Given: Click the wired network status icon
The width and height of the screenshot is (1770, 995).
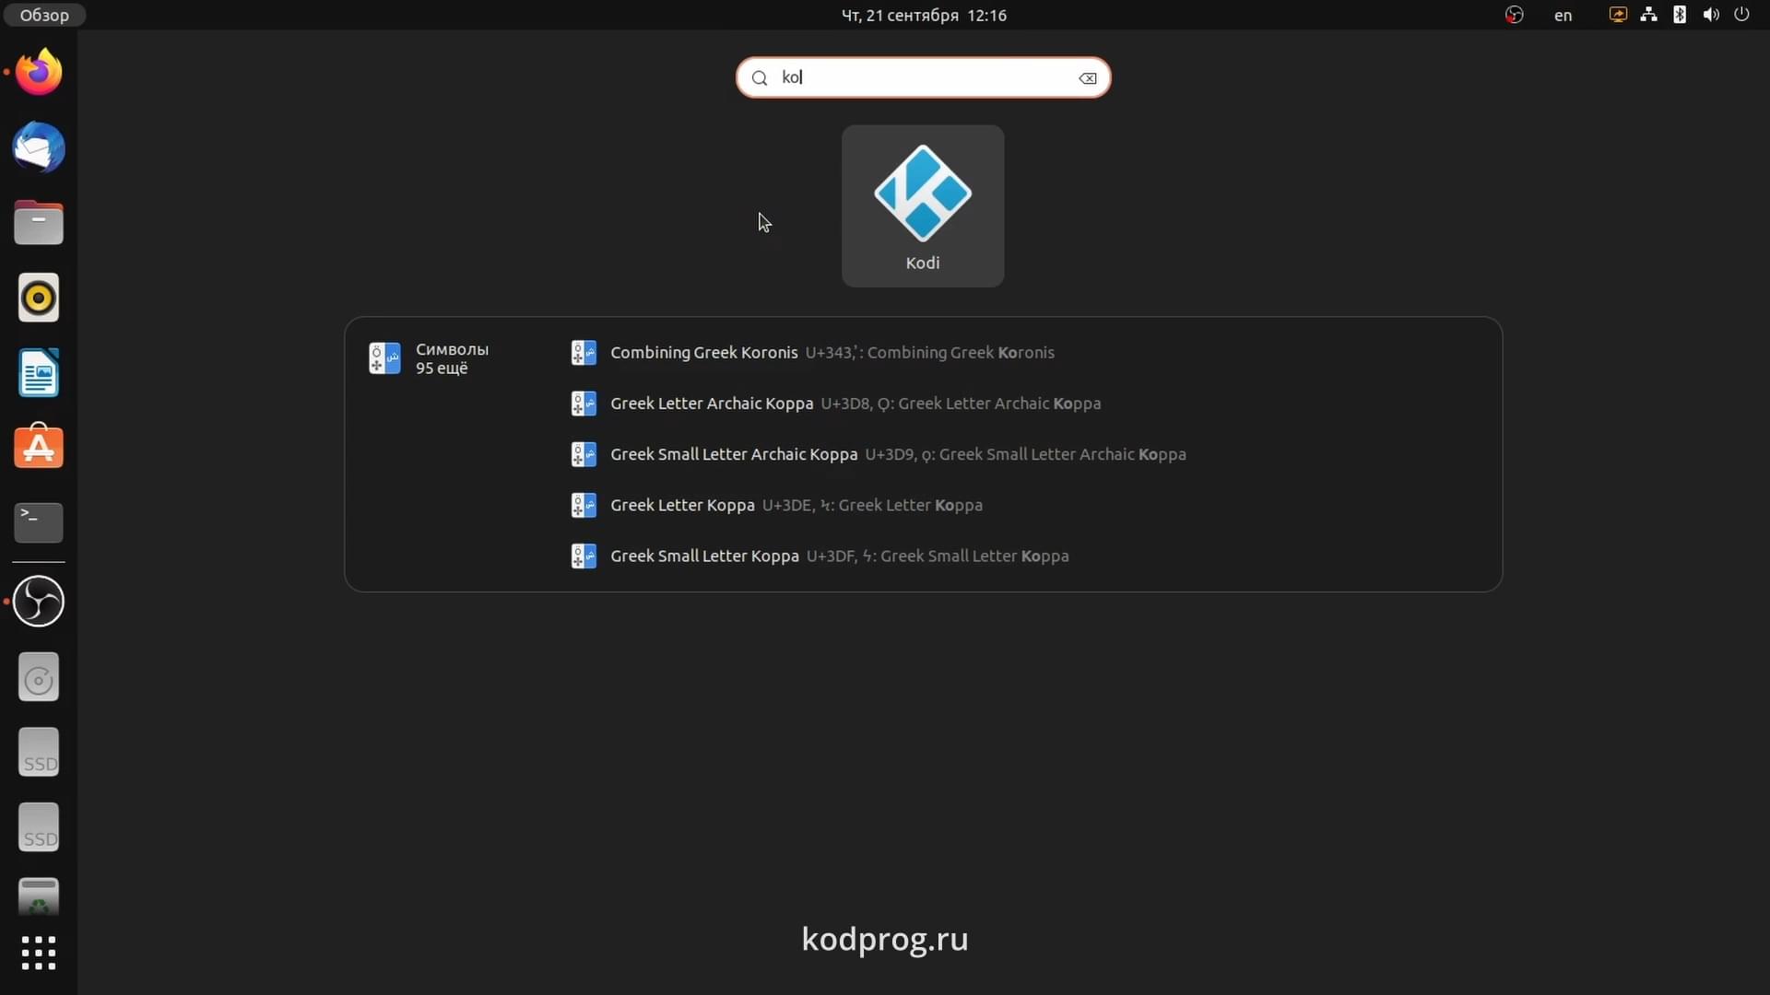Looking at the screenshot, I should pos(1648,15).
